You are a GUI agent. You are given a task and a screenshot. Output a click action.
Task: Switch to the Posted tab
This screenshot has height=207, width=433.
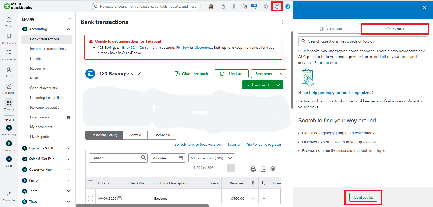point(135,135)
